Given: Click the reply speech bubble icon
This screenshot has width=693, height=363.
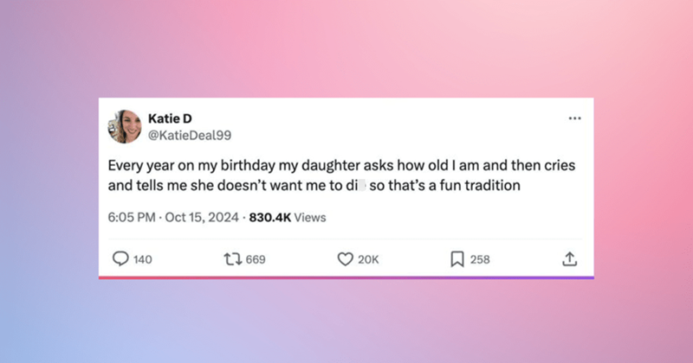Looking at the screenshot, I should click(120, 259).
